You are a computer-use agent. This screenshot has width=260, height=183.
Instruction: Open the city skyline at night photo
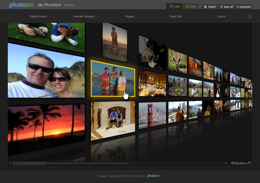tap(152, 83)
